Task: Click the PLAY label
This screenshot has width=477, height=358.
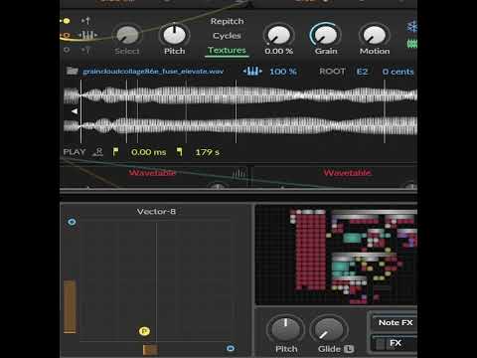Action: [x=75, y=152]
